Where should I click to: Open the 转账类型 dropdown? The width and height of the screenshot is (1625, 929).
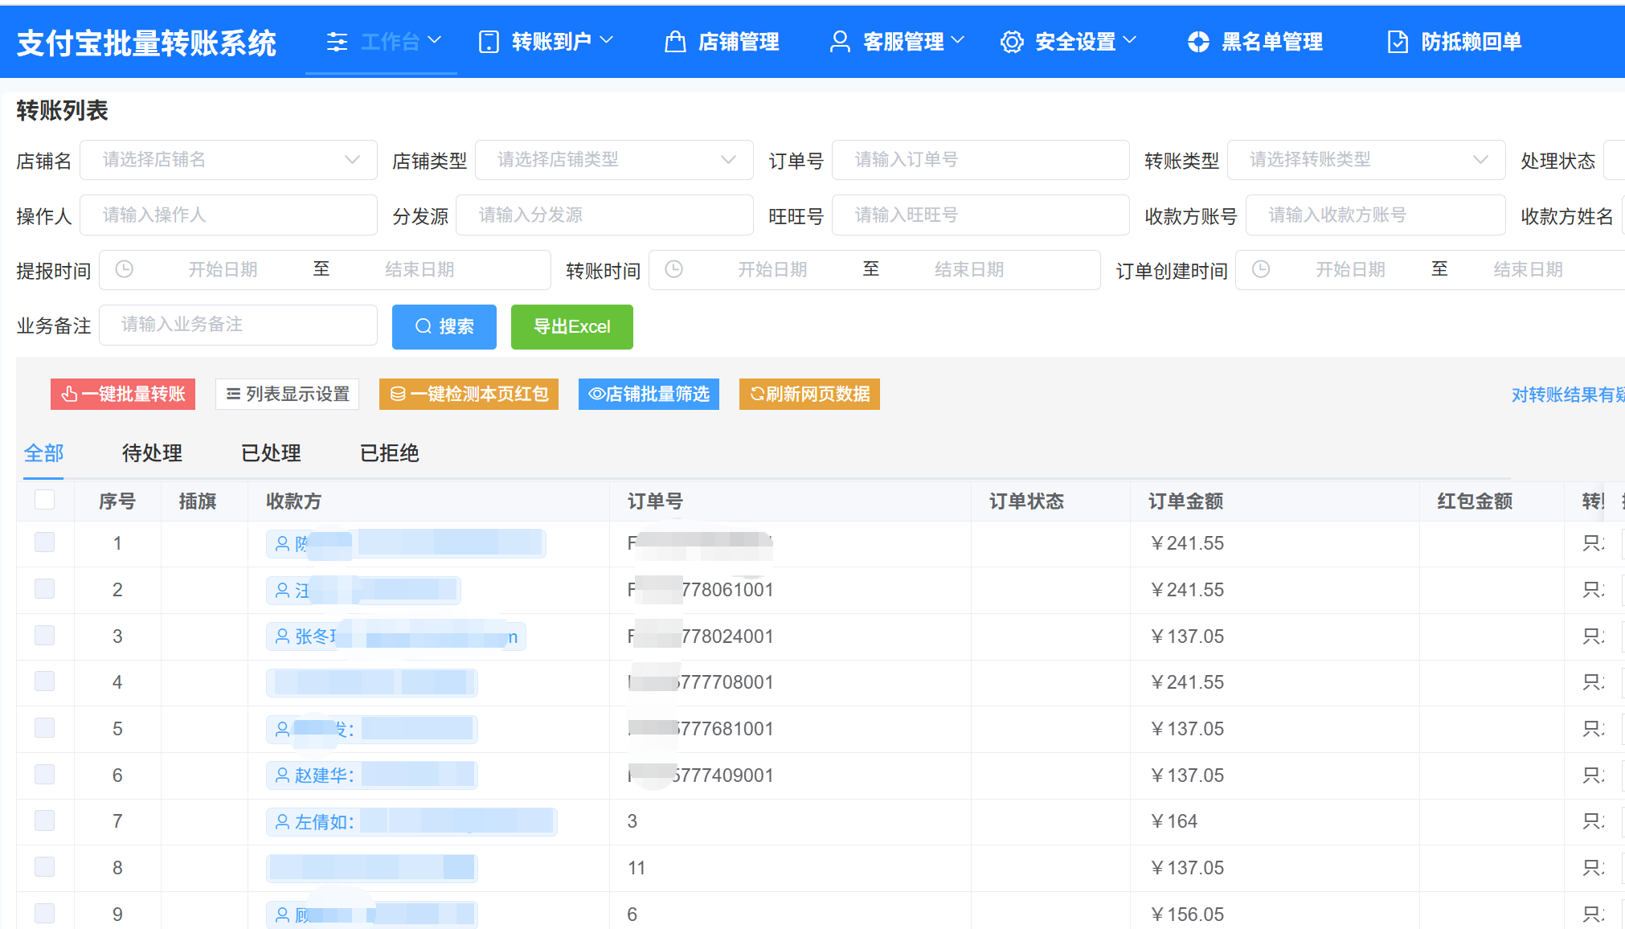point(1366,160)
